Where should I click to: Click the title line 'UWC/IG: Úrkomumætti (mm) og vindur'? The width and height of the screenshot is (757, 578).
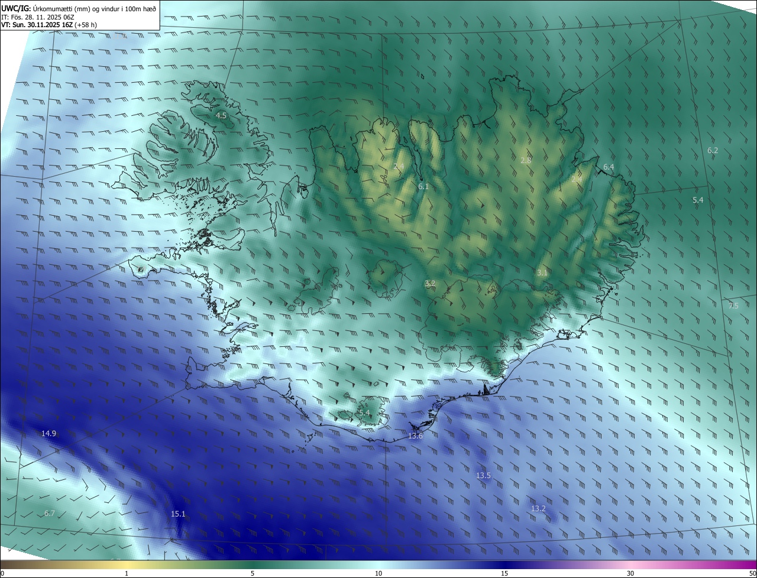click(x=79, y=8)
